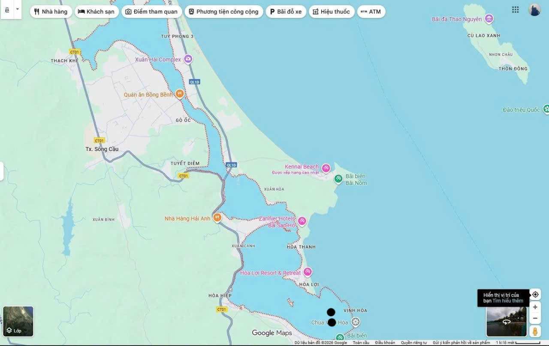Expand the collapsed side panel
The width and height of the screenshot is (549, 346).
coord(2,171)
